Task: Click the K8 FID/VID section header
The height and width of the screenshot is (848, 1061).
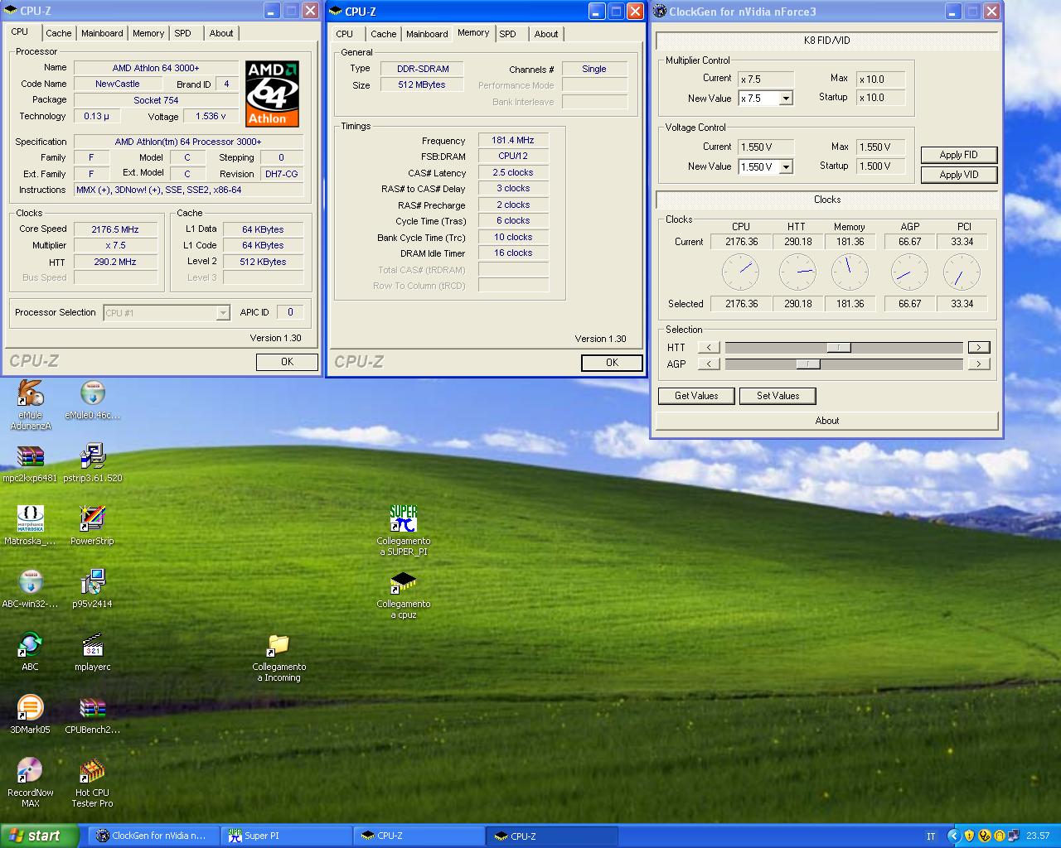Action: click(827, 41)
